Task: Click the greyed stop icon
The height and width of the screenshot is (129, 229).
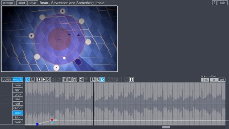Action: [x=53, y=80]
